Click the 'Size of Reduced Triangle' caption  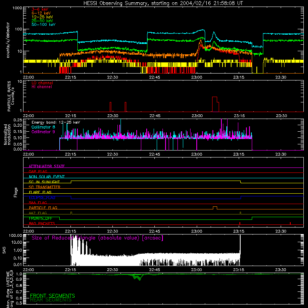(97, 238)
